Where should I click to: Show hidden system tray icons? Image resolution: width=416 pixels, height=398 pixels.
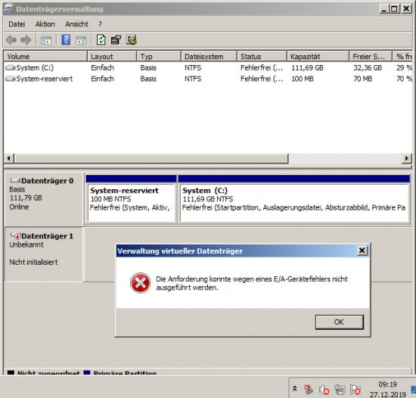tap(294, 389)
